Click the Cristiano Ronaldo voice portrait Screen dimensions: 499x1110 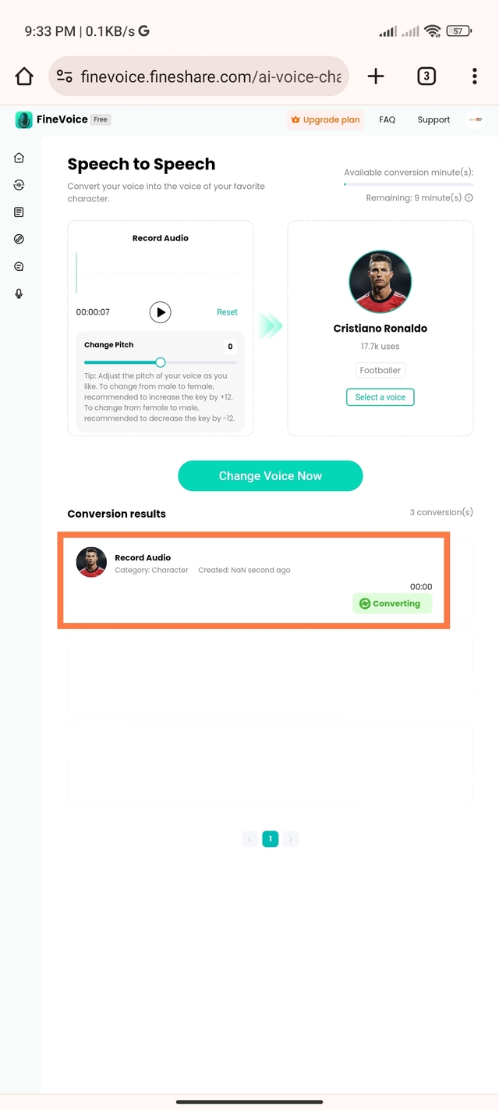(380, 282)
